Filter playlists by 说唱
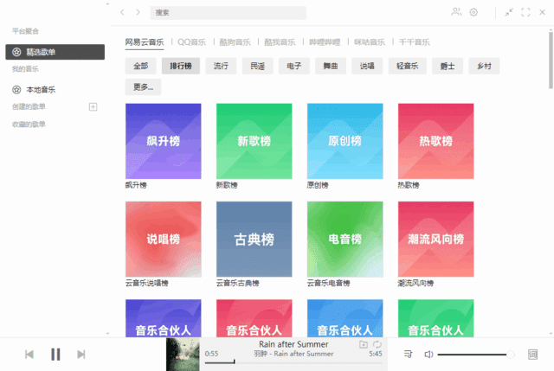Image resolution: width=554 pixels, height=371 pixels. click(367, 66)
